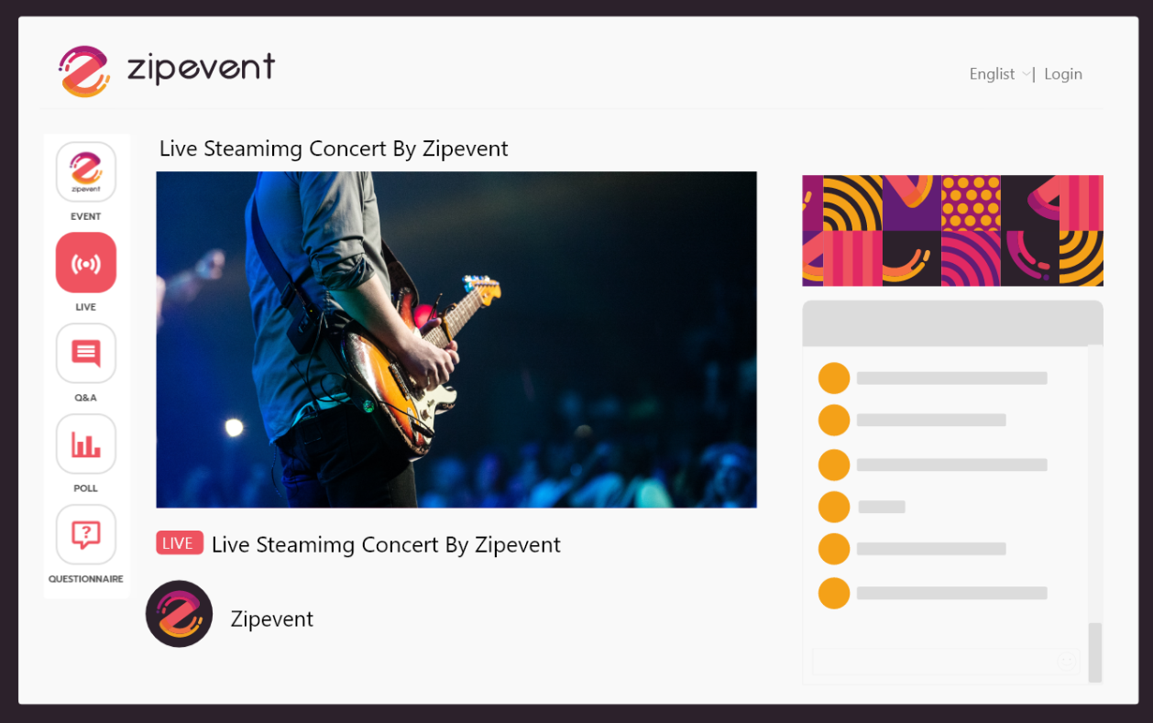The image size is (1153, 723).
Task: Open the POLL icon in sidebar
Action: pos(85,444)
